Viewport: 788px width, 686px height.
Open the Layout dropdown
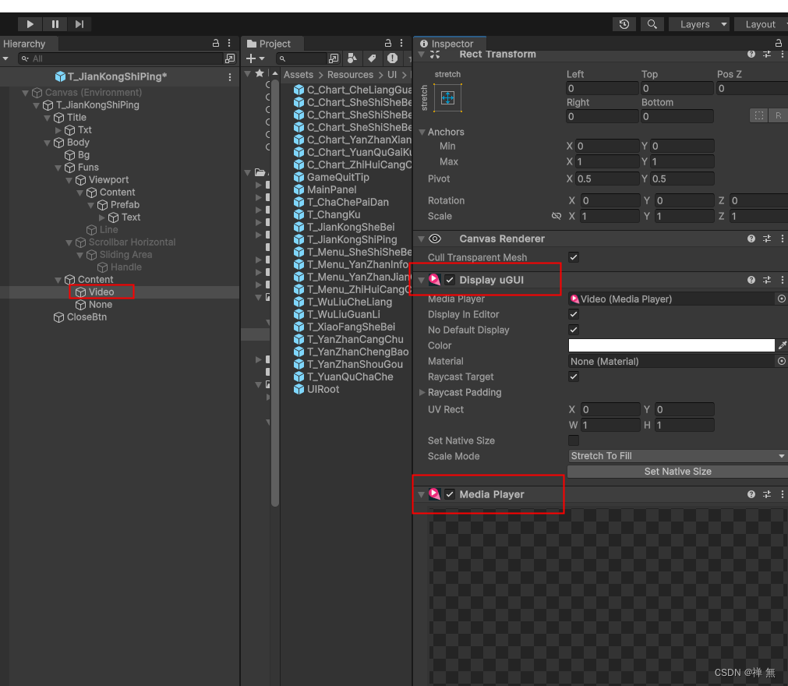(x=761, y=24)
